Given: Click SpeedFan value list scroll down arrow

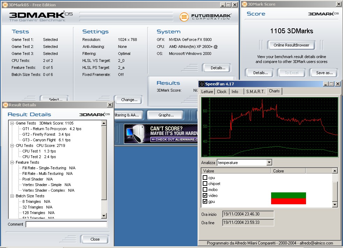Looking at the screenshot, I should (x=335, y=204).
